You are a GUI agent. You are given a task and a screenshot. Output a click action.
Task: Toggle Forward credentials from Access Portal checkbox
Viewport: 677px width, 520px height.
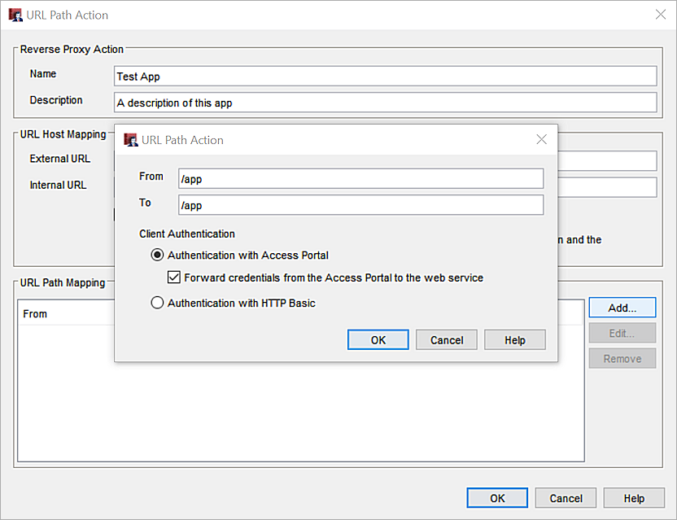point(173,277)
